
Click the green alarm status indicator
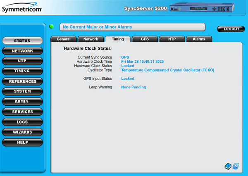tap(52, 27)
